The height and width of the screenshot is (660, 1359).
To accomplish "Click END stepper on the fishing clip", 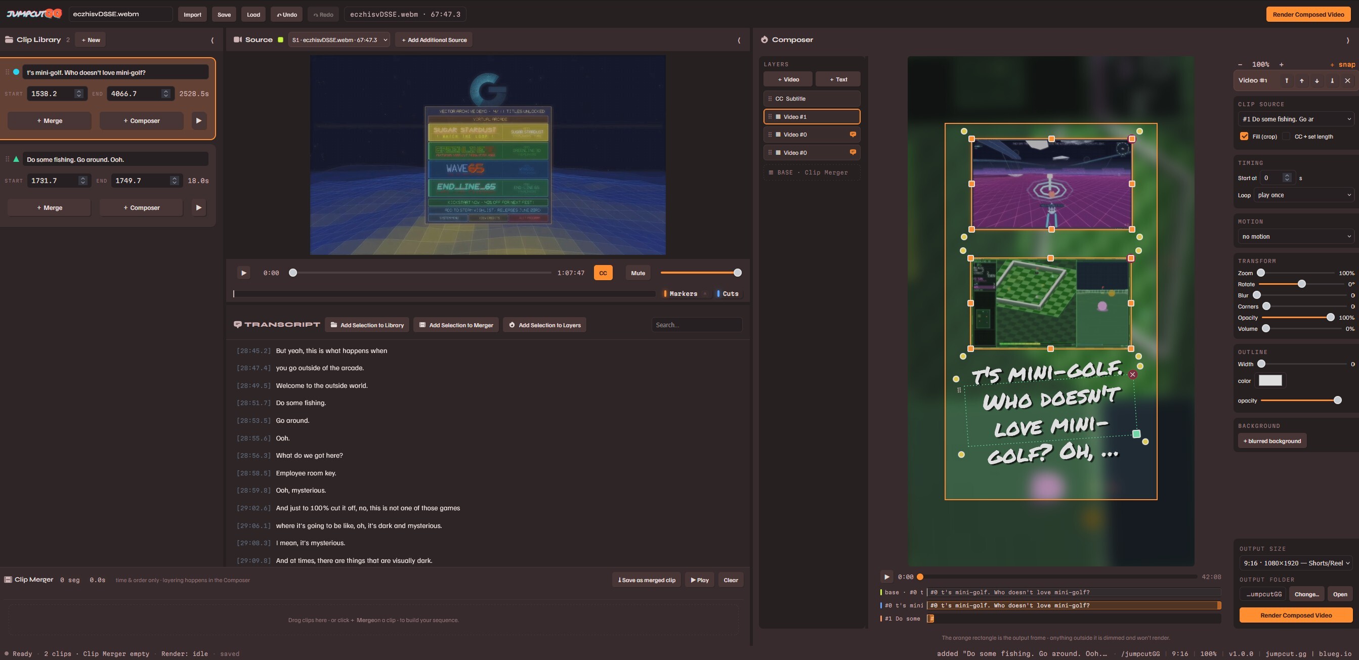I will pyautogui.click(x=175, y=181).
